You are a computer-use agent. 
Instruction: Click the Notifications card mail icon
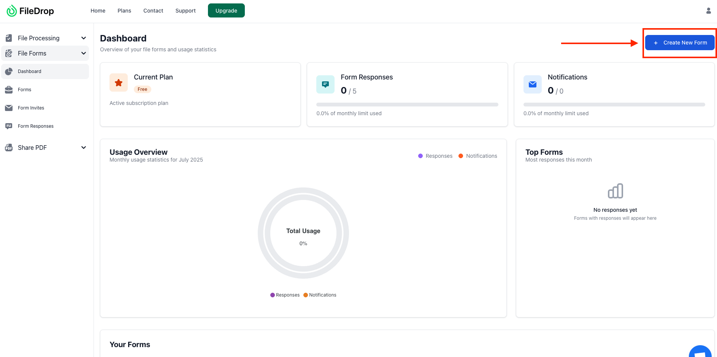[533, 84]
